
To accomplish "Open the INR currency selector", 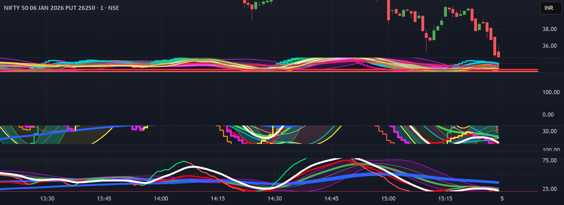I will coord(551,8).
